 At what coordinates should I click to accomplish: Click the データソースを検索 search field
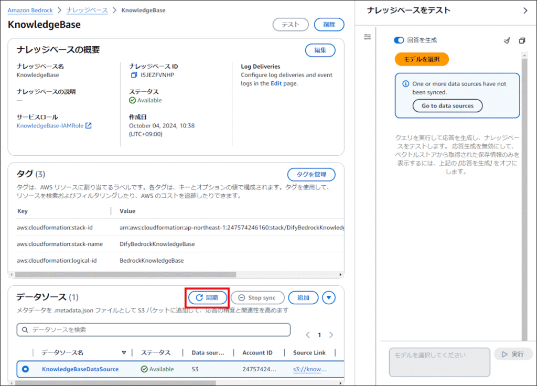pyautogui.click(x=154, y=330)
